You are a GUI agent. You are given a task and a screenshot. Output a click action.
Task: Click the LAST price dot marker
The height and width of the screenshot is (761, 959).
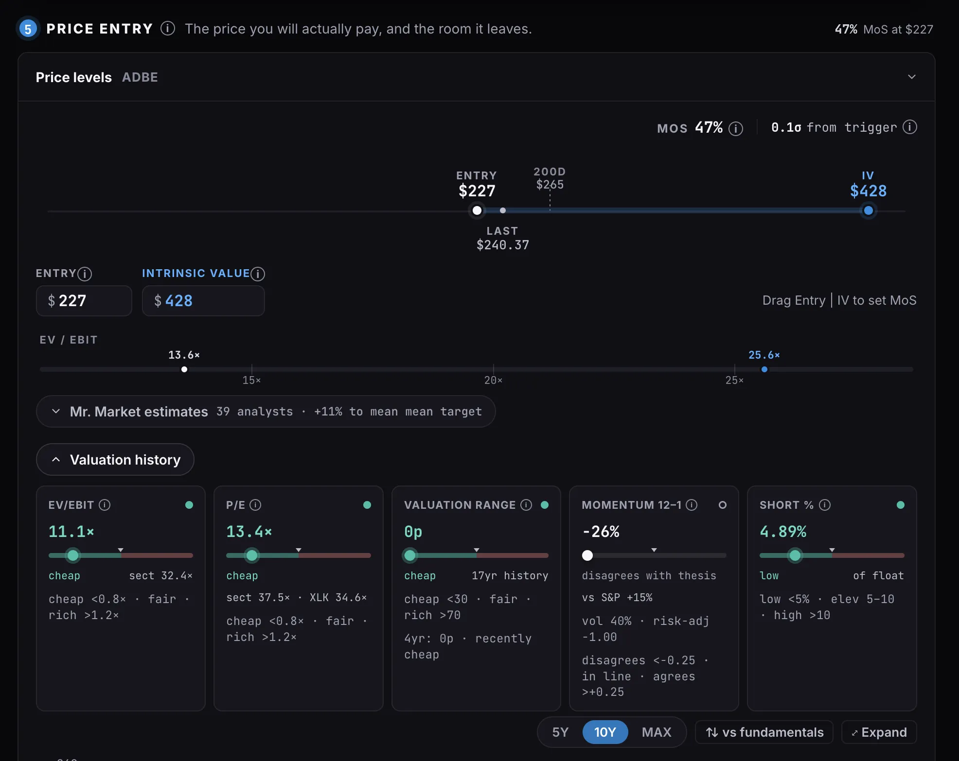click(x=503, y=210)
